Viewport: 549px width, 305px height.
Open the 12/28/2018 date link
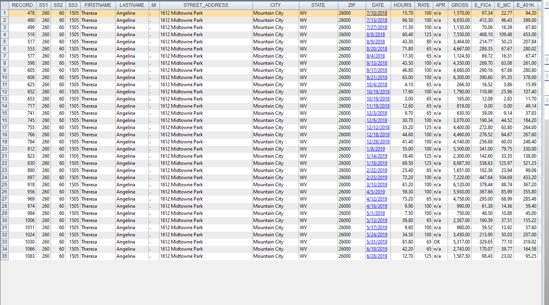coord(378,142)
